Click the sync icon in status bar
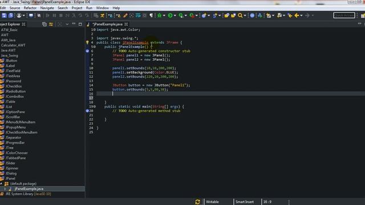This screenshot has width=365, height=205. (198, 202)
